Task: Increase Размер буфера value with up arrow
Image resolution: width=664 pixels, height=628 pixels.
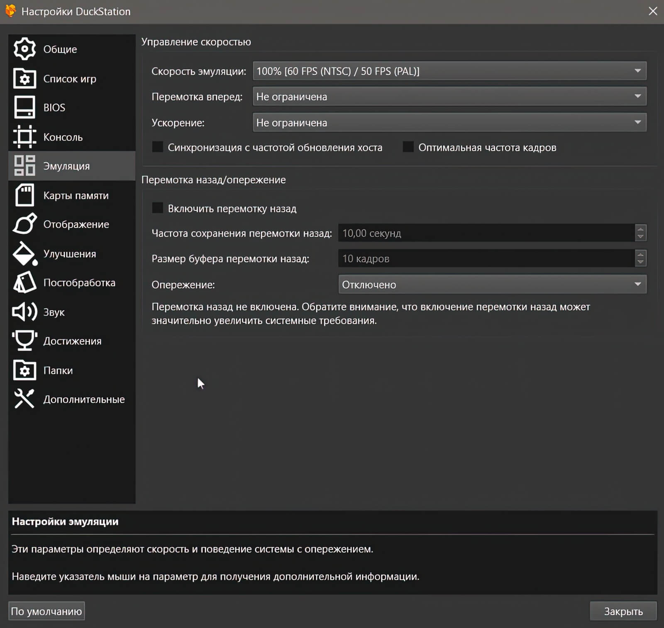Action: pyautogui.click(x=641, y=254)
